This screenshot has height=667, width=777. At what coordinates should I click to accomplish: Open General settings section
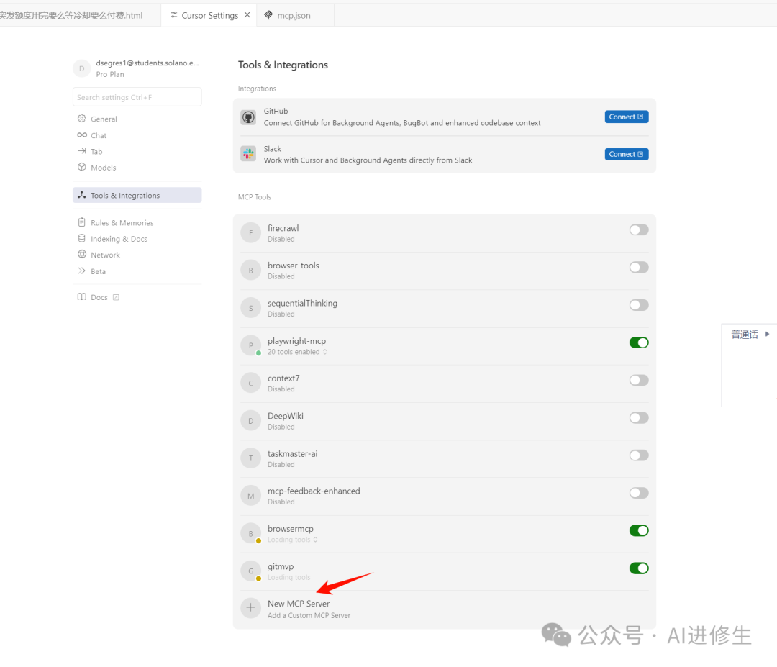(137, 119)
